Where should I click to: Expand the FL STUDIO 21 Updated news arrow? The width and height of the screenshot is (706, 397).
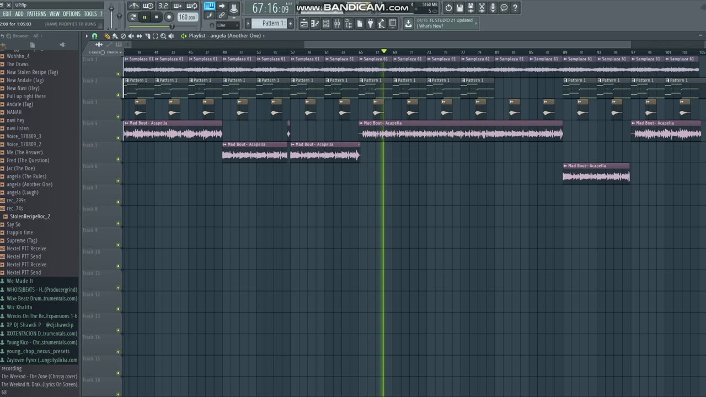(476, 23)
